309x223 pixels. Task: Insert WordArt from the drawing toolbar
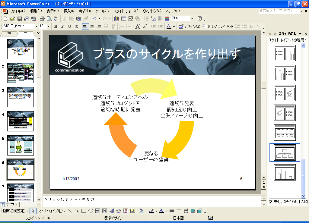[x=111, y=211]
